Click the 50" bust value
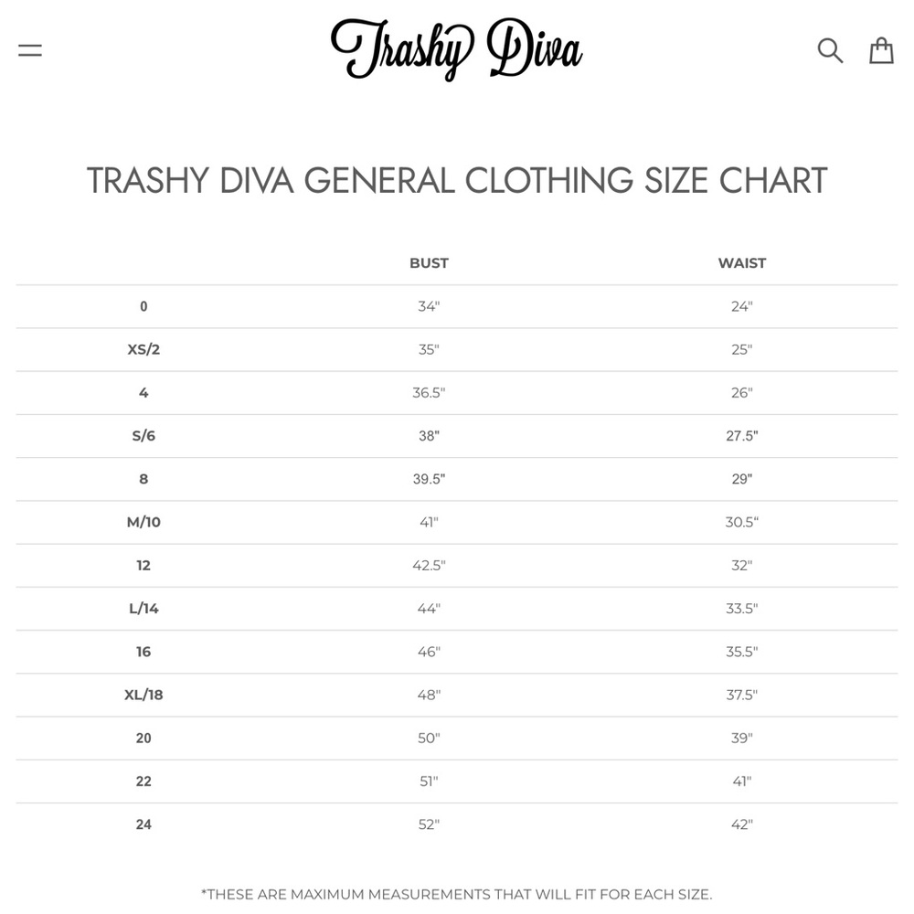Screen dimensions: 914x914 (x=429, y=738)
